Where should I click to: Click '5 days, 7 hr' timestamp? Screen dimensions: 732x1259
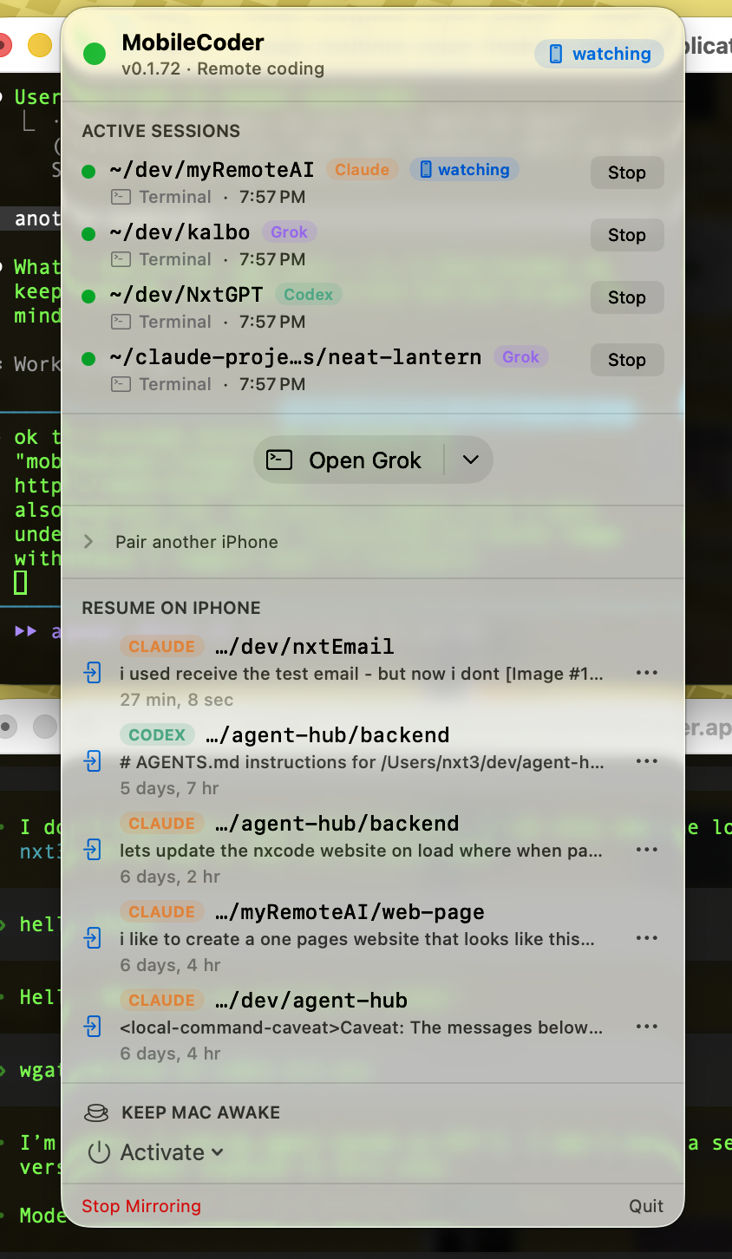coord(170,788)
